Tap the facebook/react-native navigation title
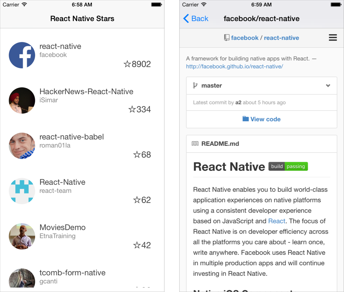The width and height of the screenshot is (344, 292). (x=261, y=19)
